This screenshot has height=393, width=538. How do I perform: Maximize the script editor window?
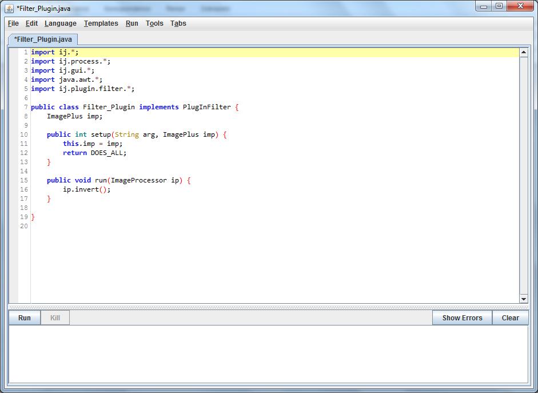point(499,6)
